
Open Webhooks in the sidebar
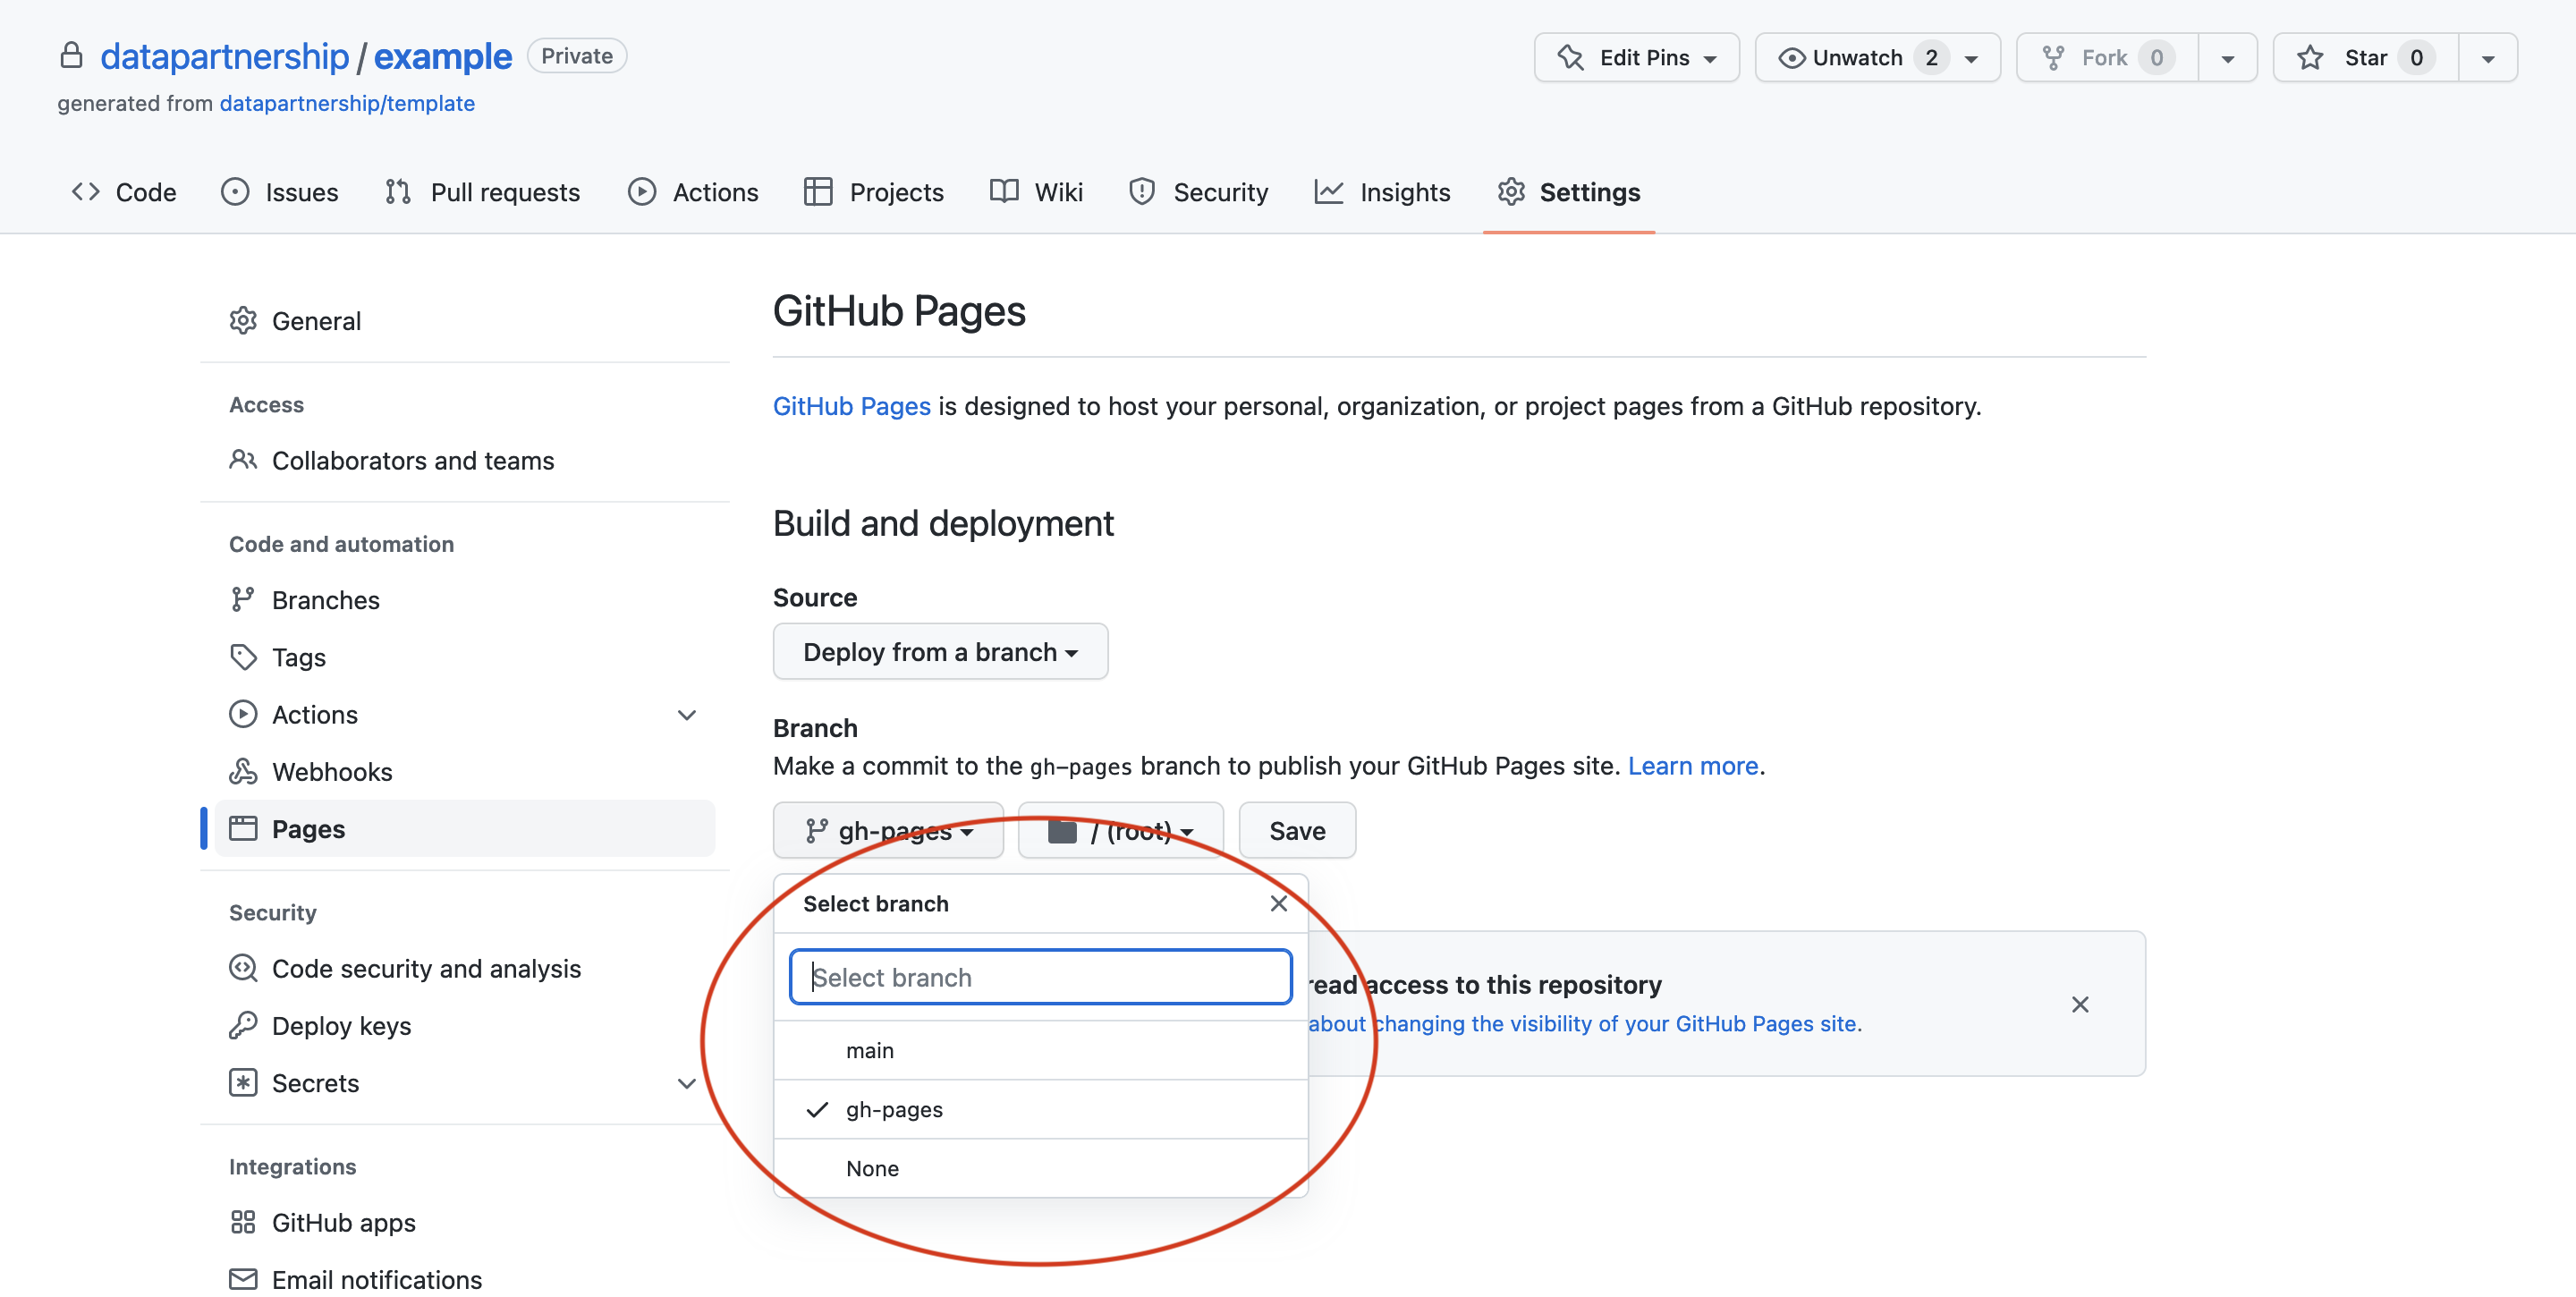tap(332, 771)
